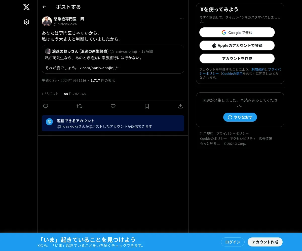Go back using the arrow icon

(44, 7)
